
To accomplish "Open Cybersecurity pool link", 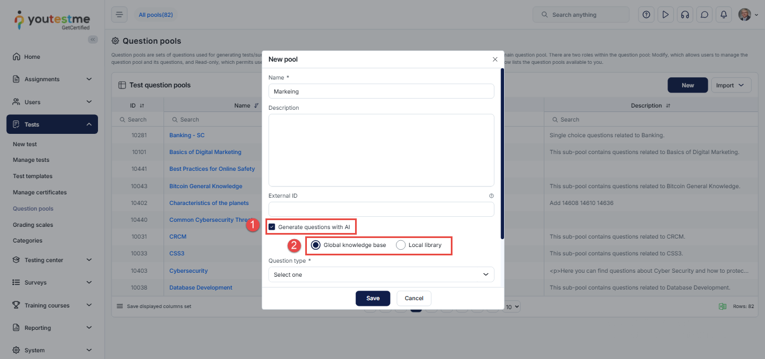I will point(188,271).
